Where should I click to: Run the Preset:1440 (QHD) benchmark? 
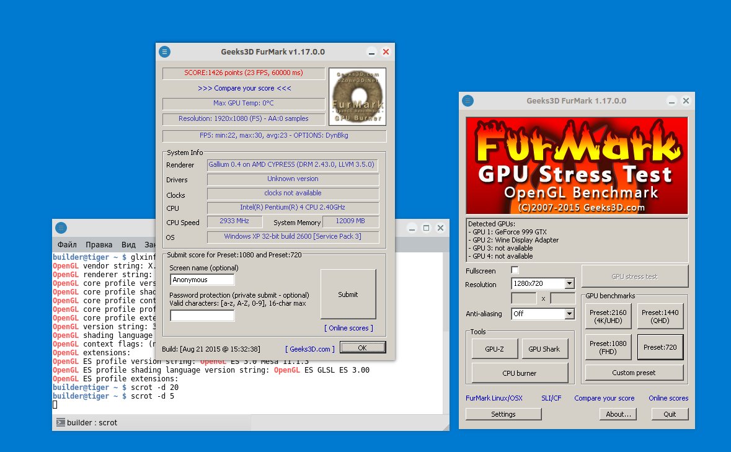pyautogui.click(x=660, y=316)
